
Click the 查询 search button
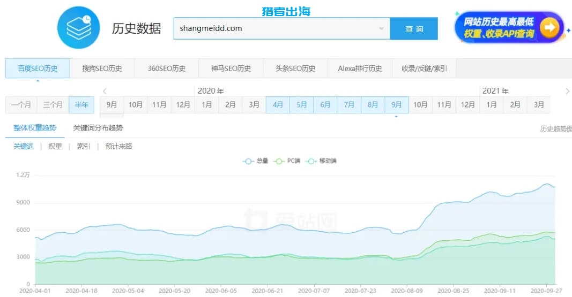[414, 28]
